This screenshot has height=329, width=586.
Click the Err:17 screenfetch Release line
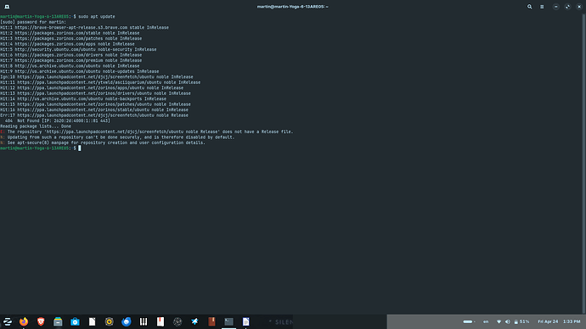click(94, 115)
